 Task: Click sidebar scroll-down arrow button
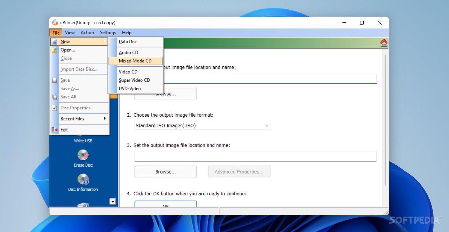coord(113,201)
